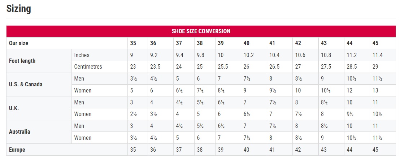Click the Foot length row label
Viewport: 400px width, 164px height.
(22, 61)
